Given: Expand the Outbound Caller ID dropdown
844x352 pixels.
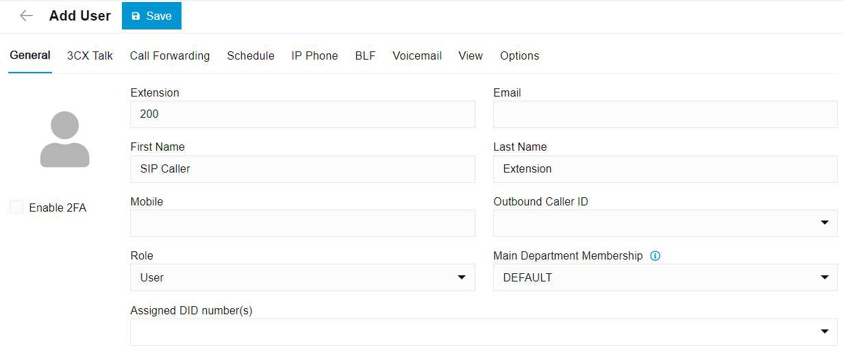Looking at the screenshot, I should 665,223.
